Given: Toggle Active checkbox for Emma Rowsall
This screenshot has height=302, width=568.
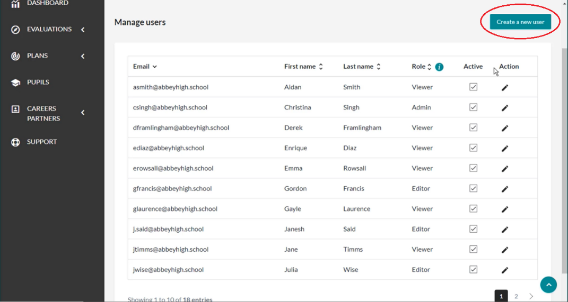Looking at the screenshot, I should (x=473, y=168).
